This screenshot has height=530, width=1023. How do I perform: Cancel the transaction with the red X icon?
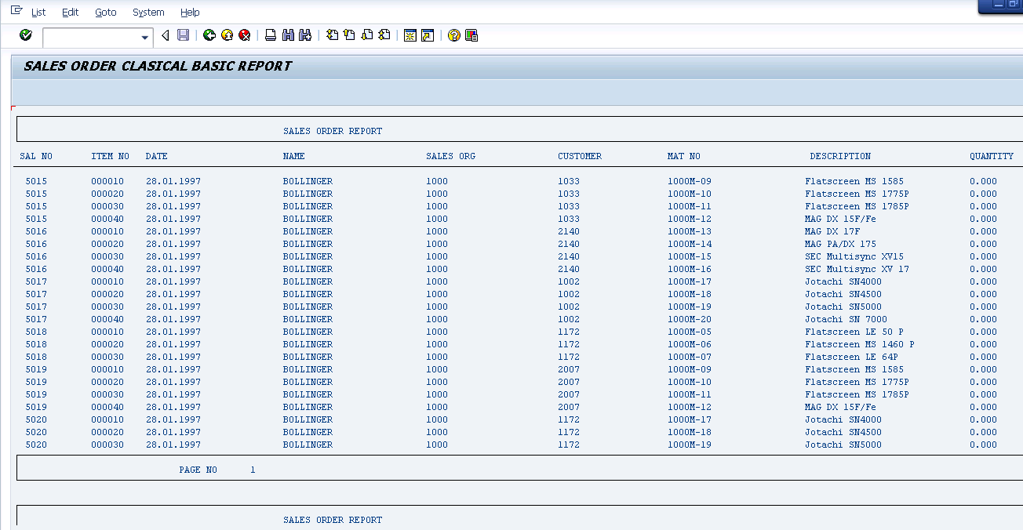[x=243, y=35]
